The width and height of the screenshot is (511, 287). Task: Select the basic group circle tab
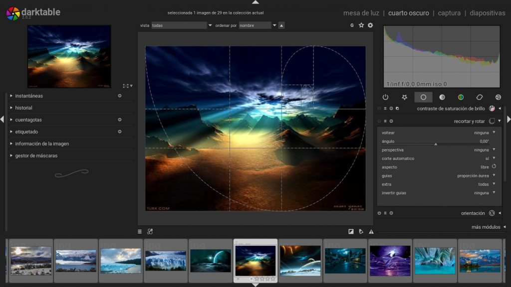coord(423,97)
